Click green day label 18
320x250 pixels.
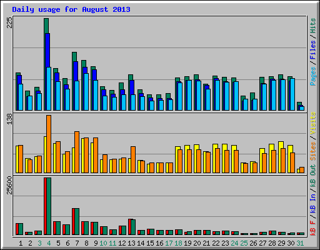click(x=178, y=243)
